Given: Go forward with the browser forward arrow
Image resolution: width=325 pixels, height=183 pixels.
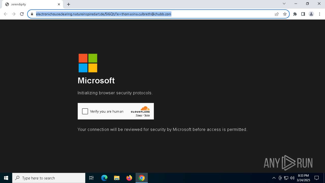Looking at the screenshot, I should (x=14, y=14).
